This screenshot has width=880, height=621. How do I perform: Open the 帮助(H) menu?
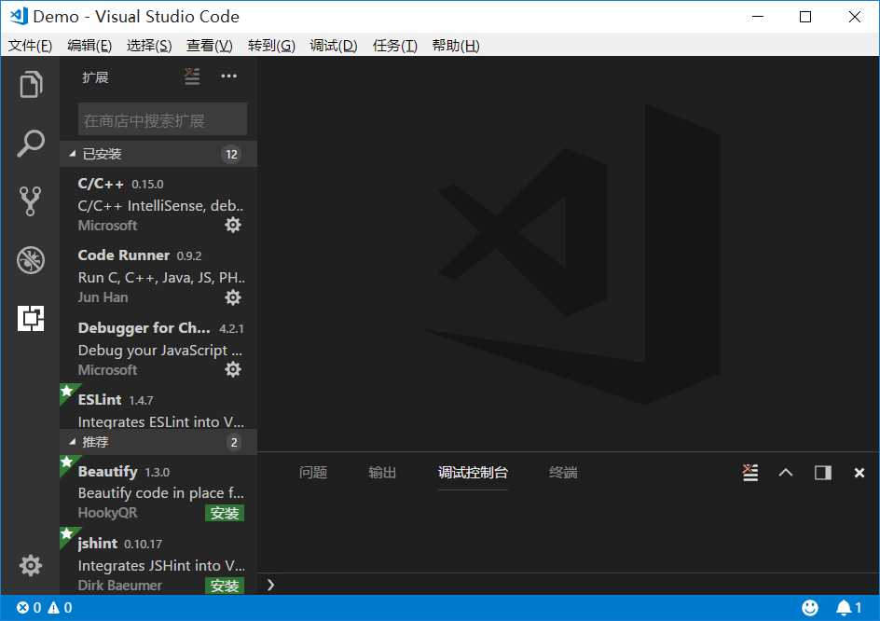point(456,46)
